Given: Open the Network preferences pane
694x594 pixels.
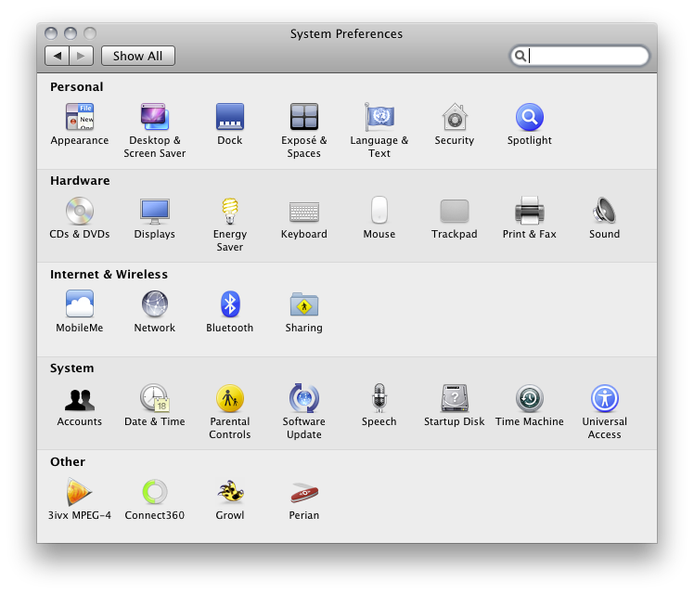Looking at the screenshot, I should [155, 304].
